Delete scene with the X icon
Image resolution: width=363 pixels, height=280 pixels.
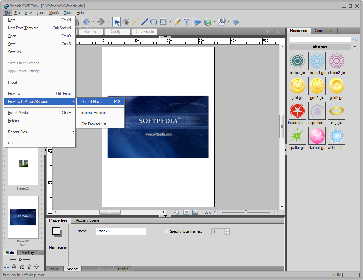22,267
